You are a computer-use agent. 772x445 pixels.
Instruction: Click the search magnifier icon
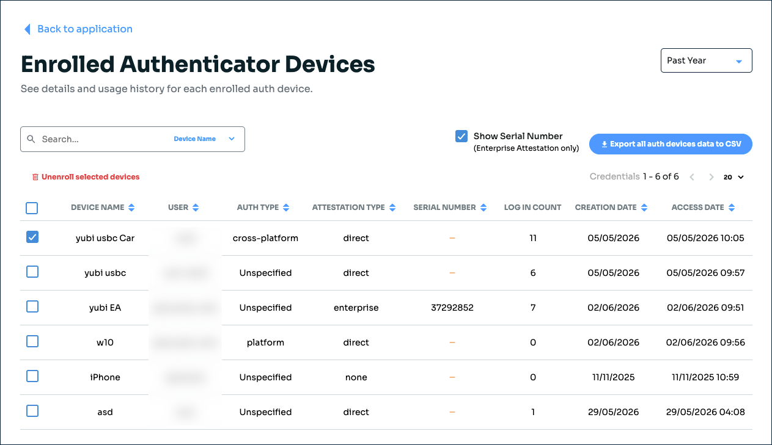[x=31, y=139]
